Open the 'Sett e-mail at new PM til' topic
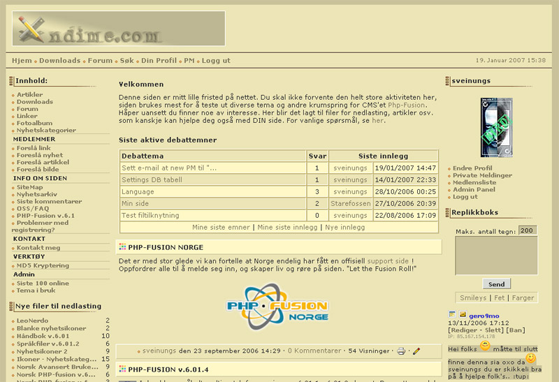 pyautogui.click(x=169, y=168)
